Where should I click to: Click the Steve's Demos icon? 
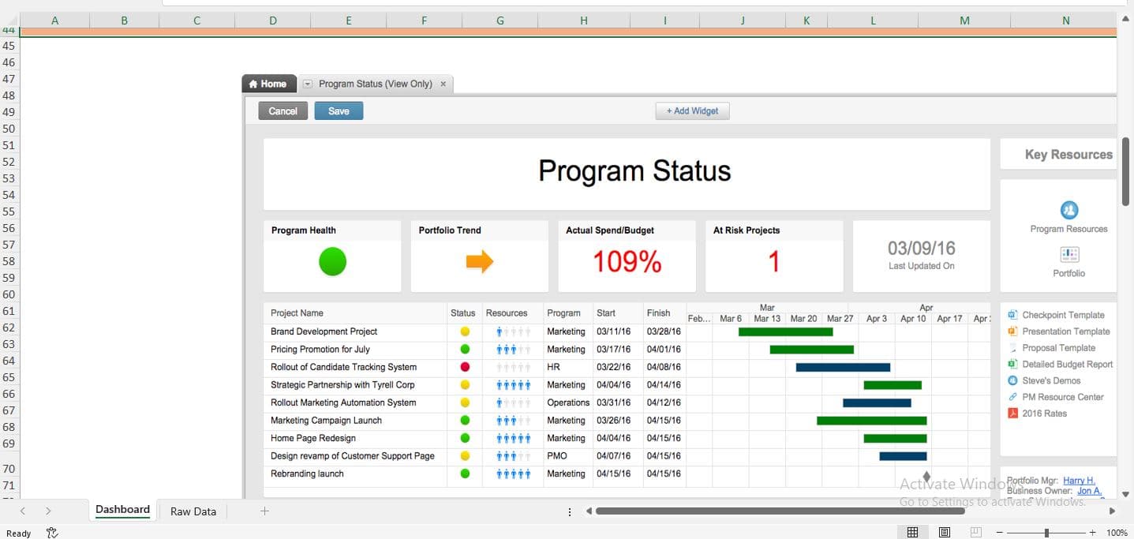coord(1012,380)
